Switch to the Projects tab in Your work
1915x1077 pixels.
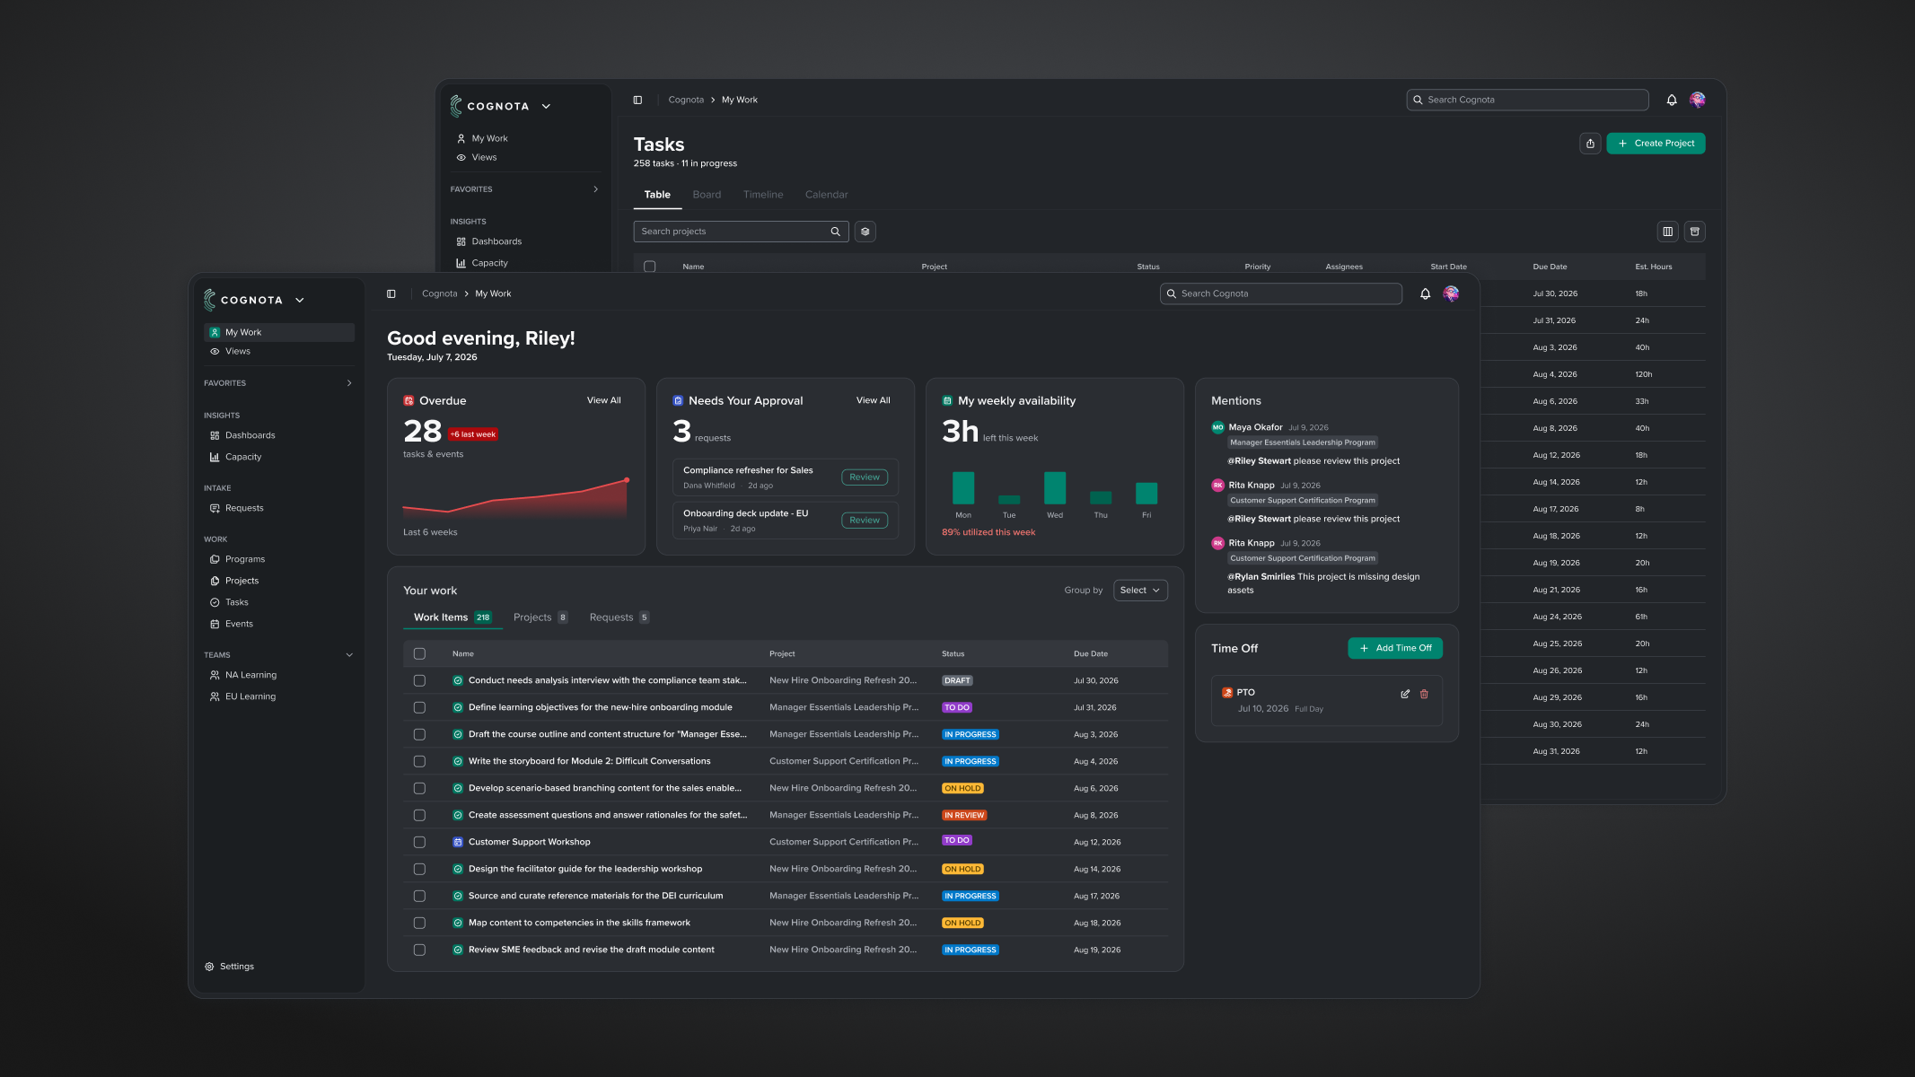pos(540,617)
